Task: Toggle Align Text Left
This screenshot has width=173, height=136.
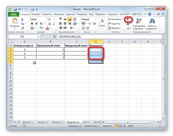Action: click(x=61, y=24)
